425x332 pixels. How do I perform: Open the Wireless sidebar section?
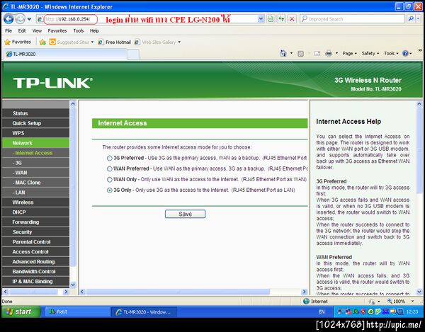coord(35,202)
